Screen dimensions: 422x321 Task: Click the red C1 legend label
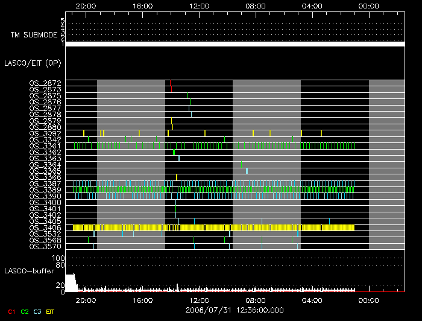tap(10, 311)
